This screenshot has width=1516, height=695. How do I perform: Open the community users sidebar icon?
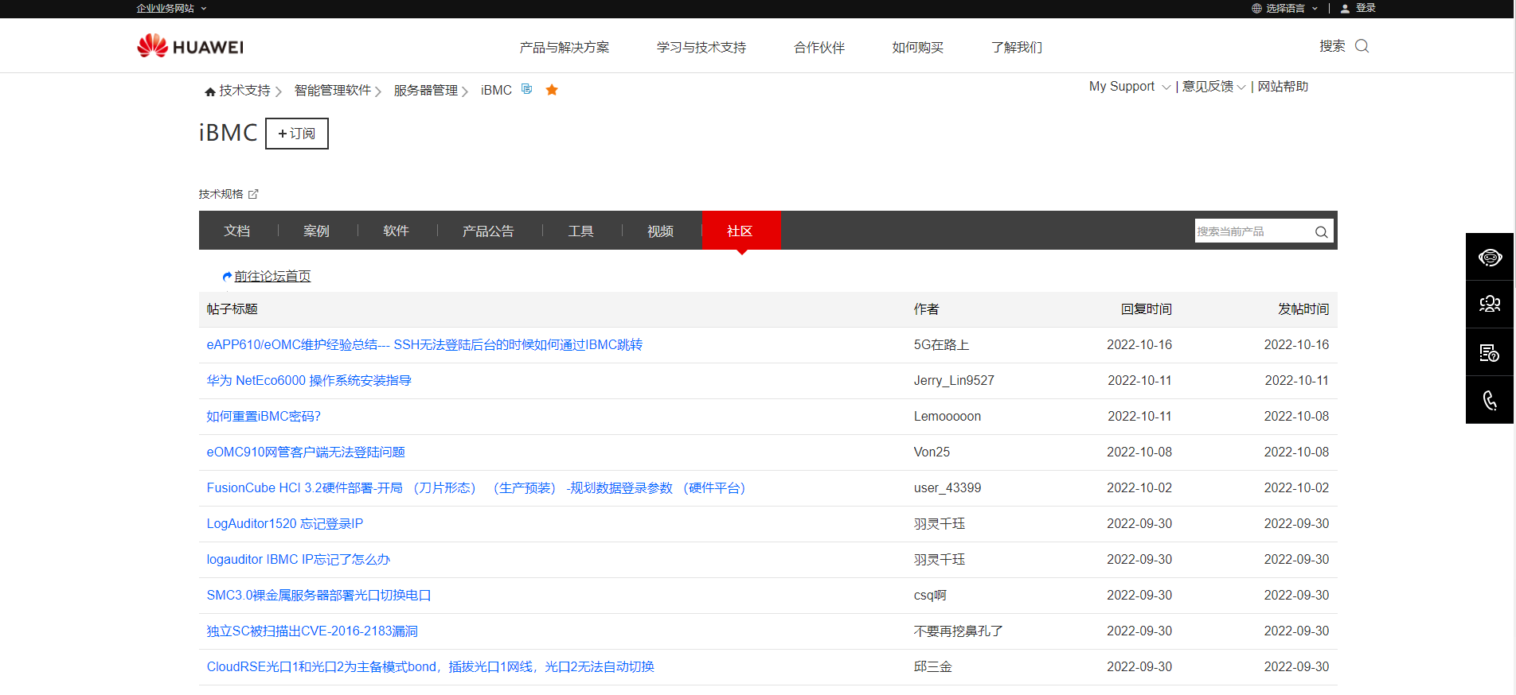[1490, 304]
